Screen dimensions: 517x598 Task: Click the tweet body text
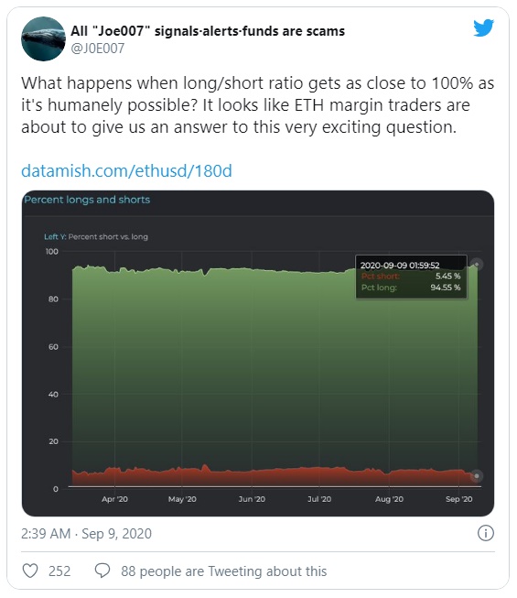pos(258,105)
